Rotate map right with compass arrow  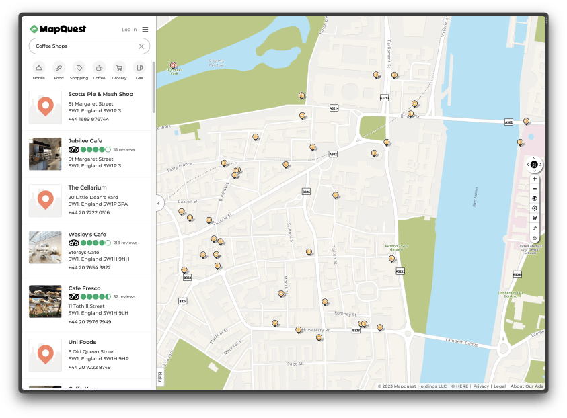541,165
